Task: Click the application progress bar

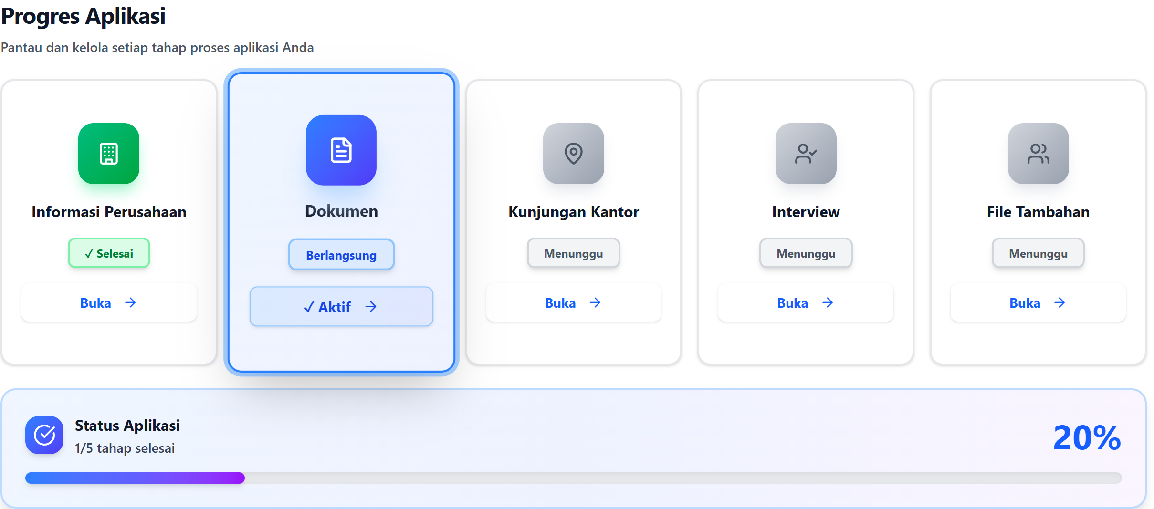Action: point(573,478)
